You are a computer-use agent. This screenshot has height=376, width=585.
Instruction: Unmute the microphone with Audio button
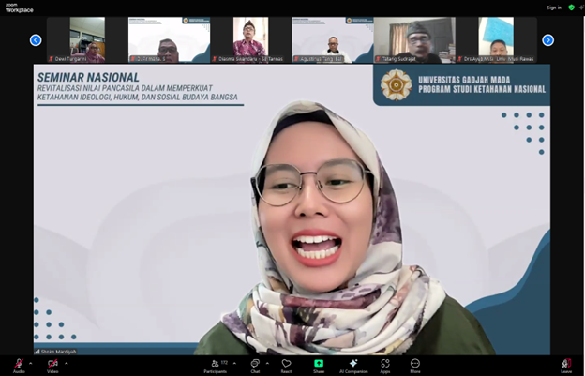pyautogui.click(x=18, y=364)
